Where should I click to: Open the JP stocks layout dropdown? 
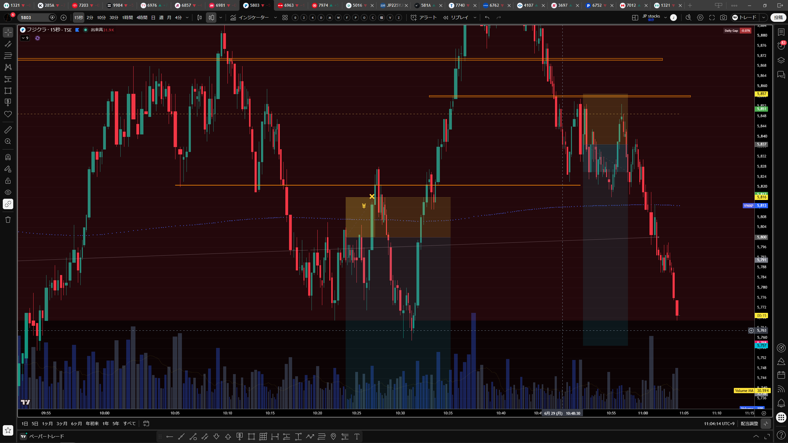pyautogui.click(x=665, y=18)
